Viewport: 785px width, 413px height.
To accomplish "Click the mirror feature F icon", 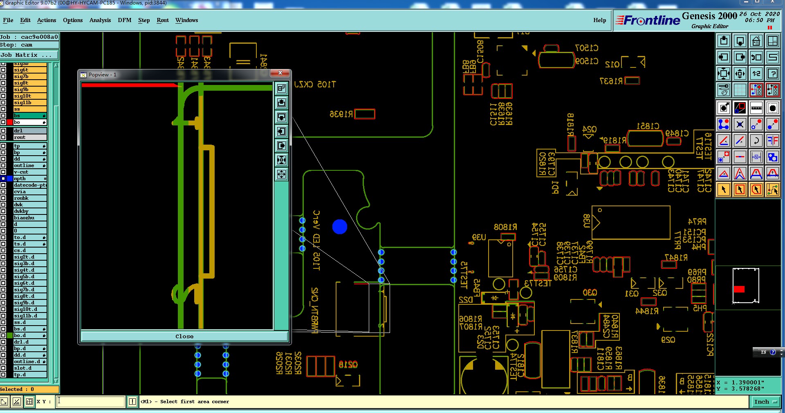I will point(773,141).
